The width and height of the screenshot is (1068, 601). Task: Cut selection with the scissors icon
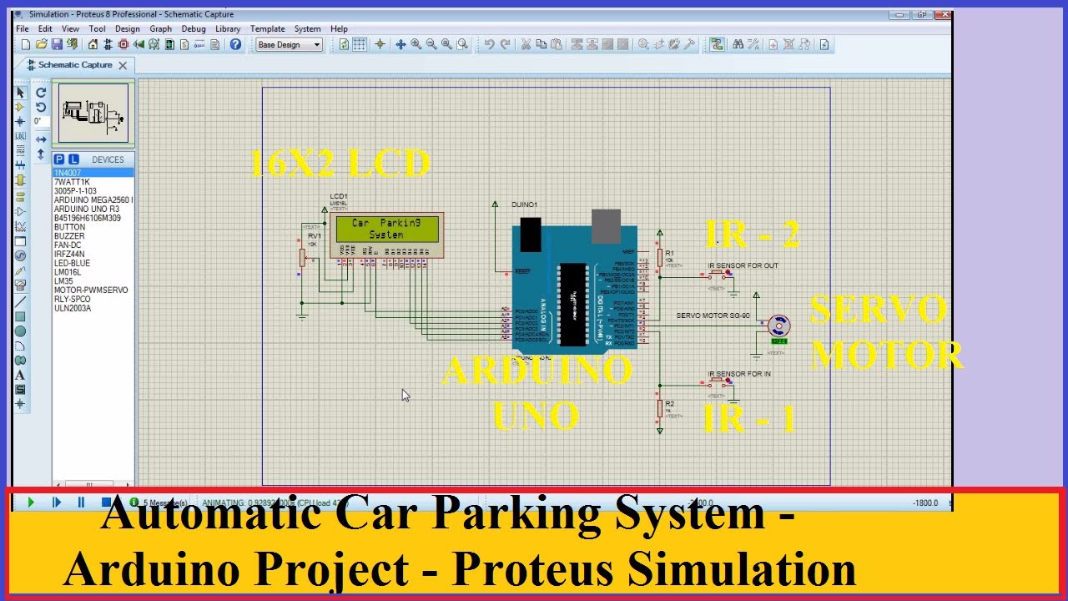(x=526, y=44)
